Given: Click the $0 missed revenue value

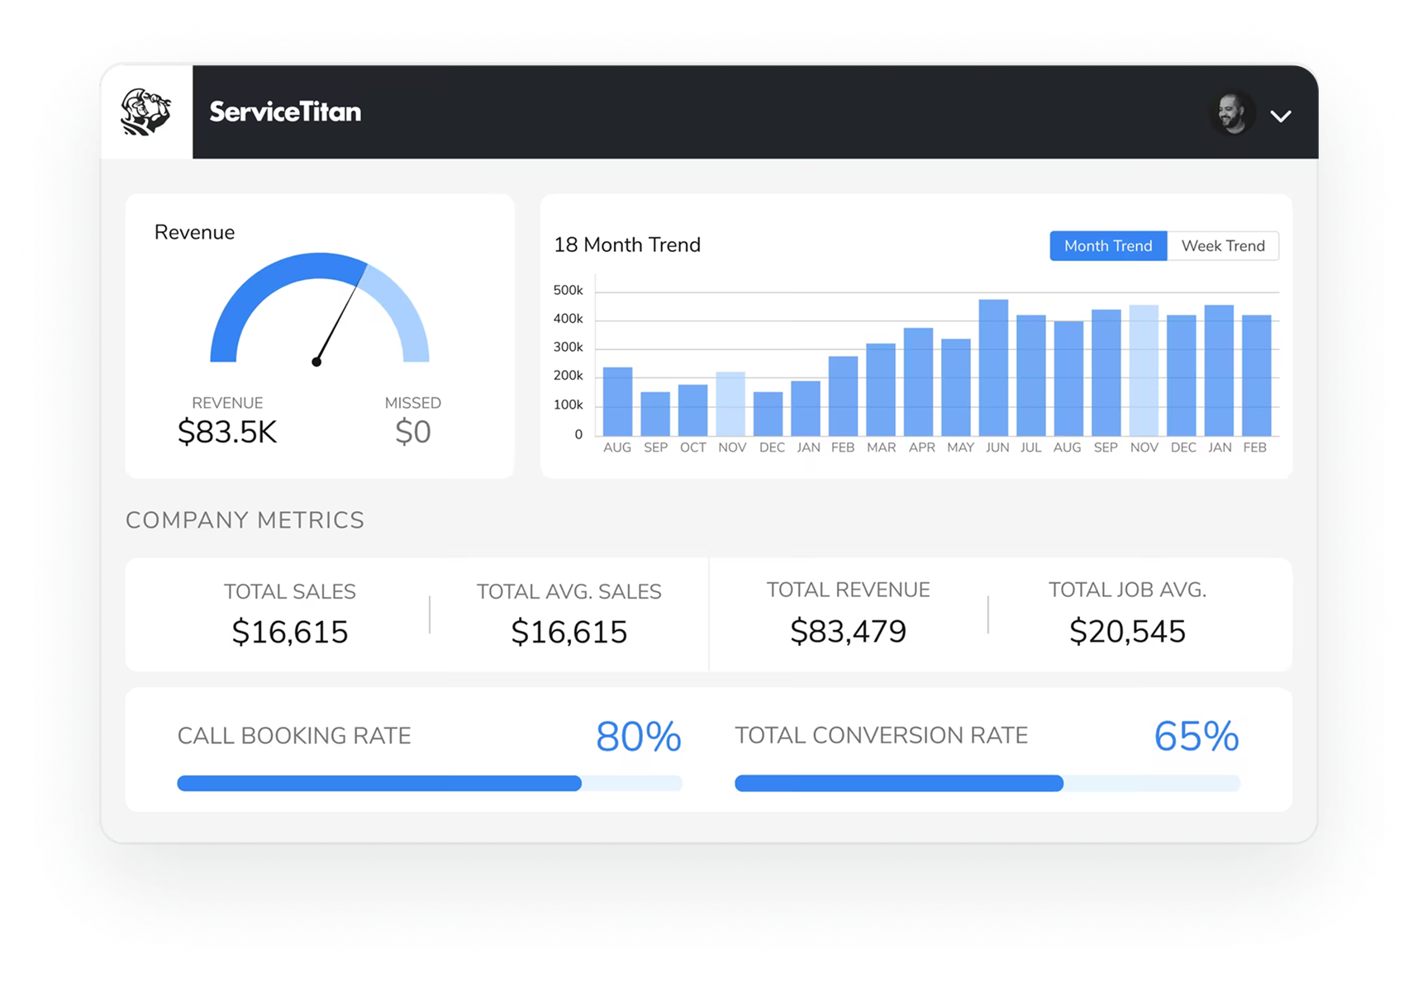Looking at the screenshot, I should [413, 432].
